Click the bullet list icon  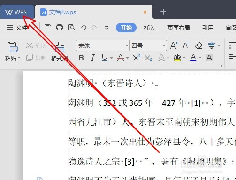coord(233,45)
